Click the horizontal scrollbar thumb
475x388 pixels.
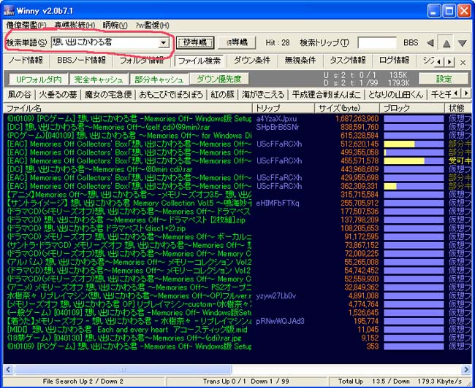coord(123,369)
